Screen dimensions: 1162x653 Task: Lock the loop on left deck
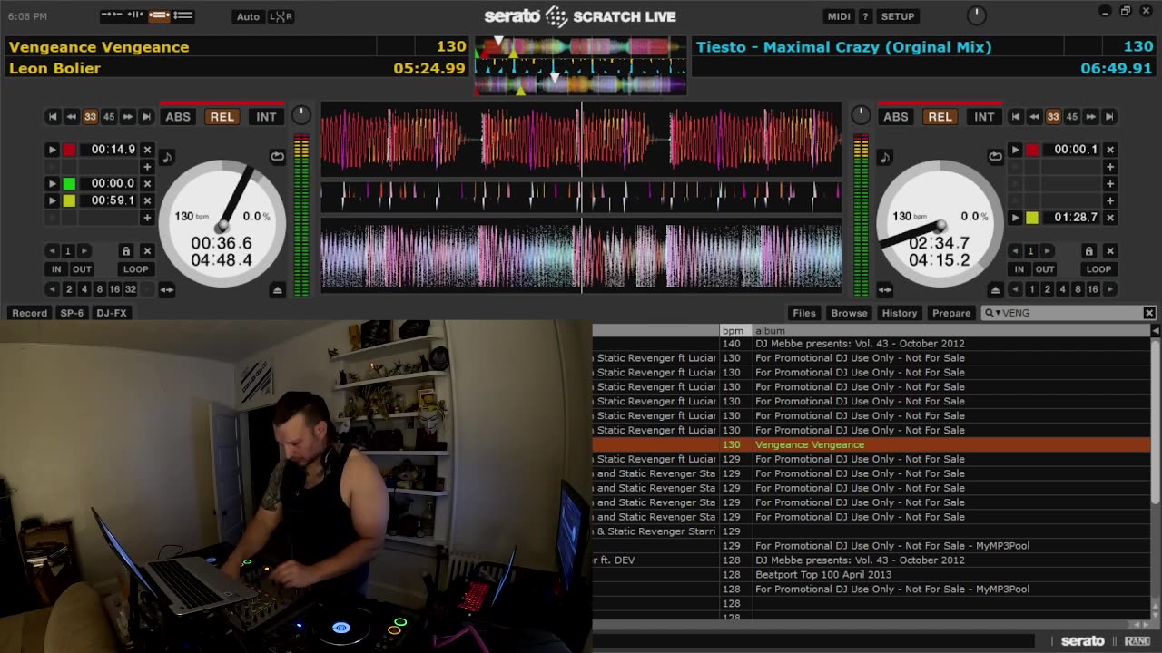pos(126,251)
